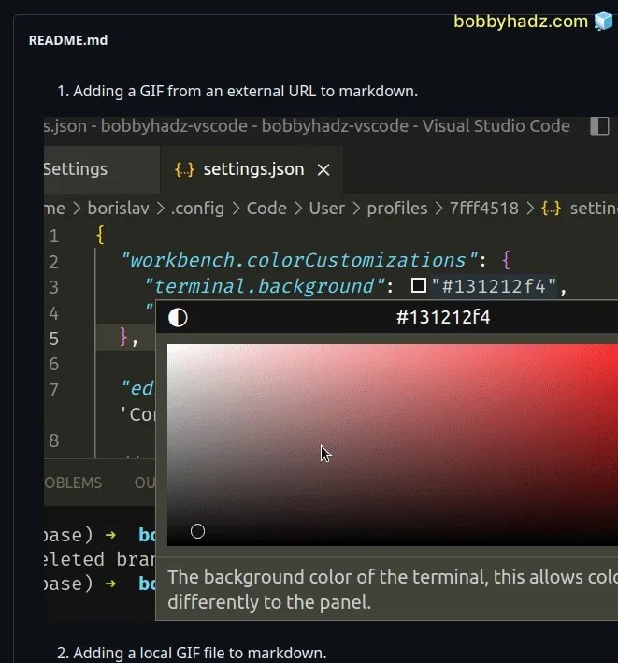Click the README.md file header
Screen dimensions: 618x663
pyautogui.click(x=68, y=40)
